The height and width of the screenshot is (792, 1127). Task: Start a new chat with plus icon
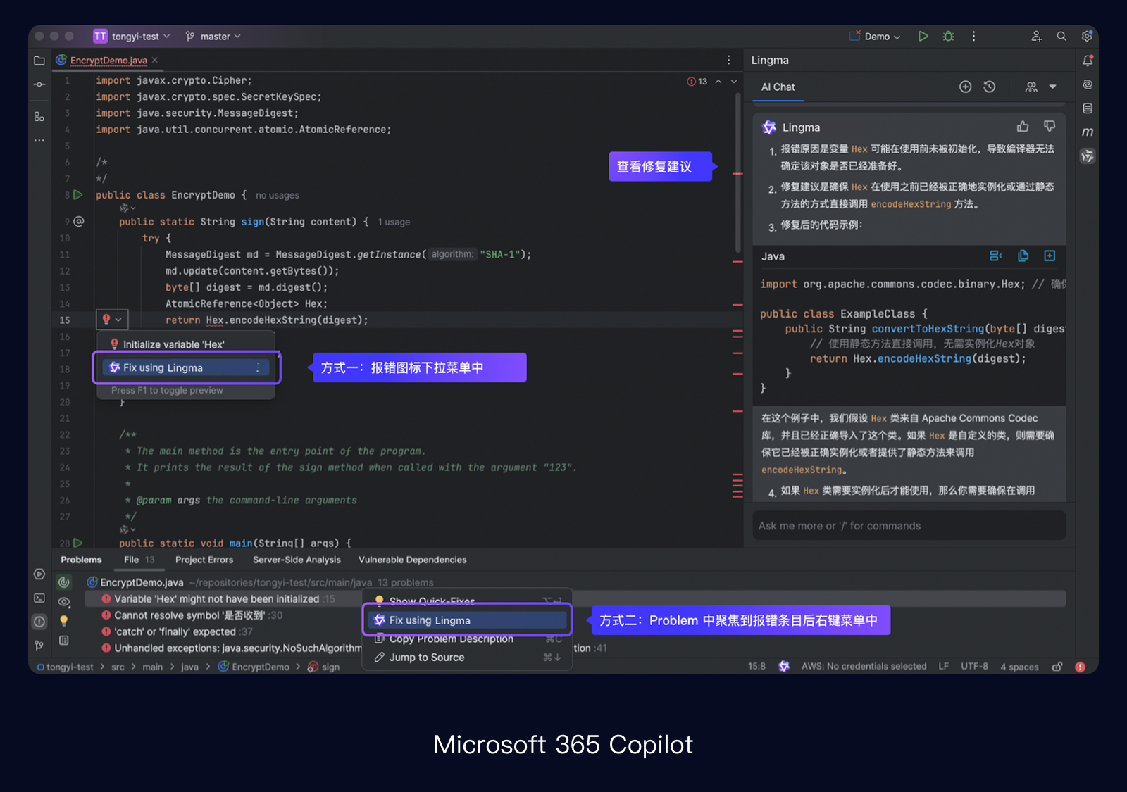965,87
